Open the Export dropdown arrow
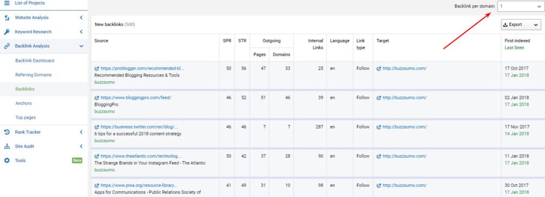The image size is (545, 197). [536, 24]
